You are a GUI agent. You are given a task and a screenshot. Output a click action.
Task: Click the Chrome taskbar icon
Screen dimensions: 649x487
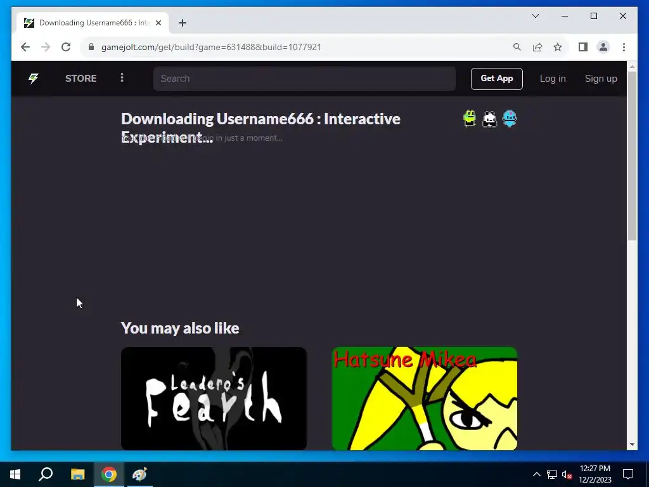pos(109,474)
